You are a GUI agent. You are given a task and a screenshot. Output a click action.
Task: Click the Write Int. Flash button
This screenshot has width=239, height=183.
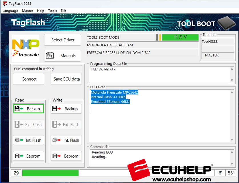(x=66, y=140)
